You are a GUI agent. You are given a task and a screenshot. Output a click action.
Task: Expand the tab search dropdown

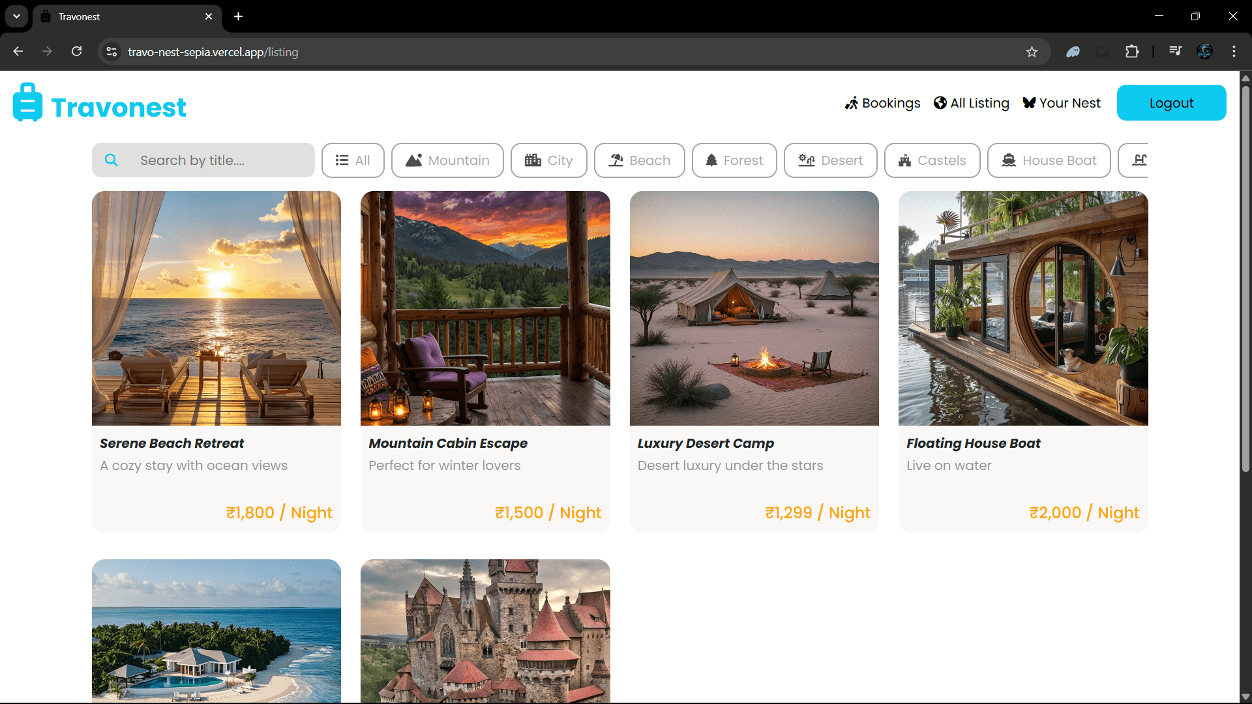tap(16, 16)
